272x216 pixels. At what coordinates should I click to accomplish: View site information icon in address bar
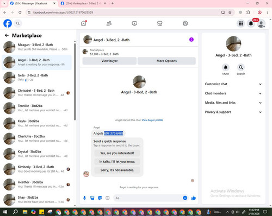(x=29, y=12)
